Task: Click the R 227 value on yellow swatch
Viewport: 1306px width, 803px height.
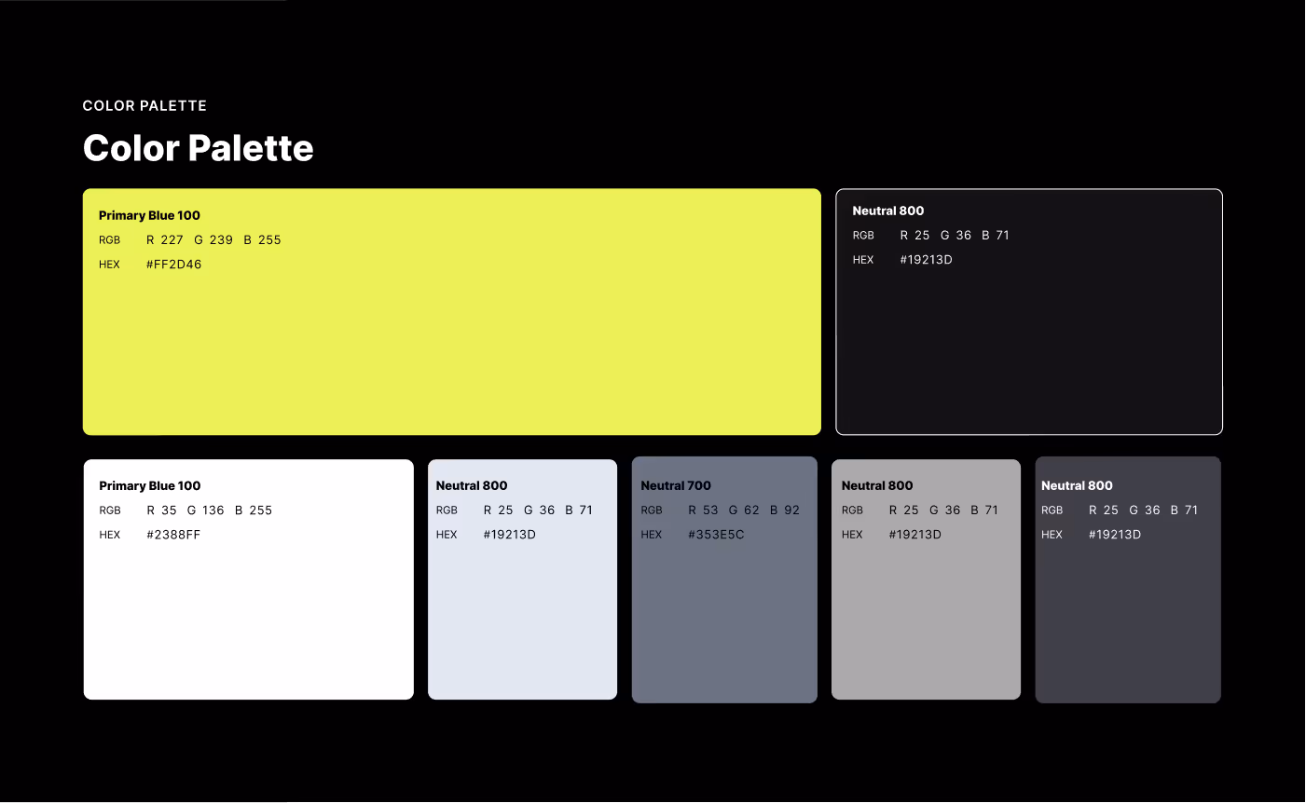Action: click(165, 239)
